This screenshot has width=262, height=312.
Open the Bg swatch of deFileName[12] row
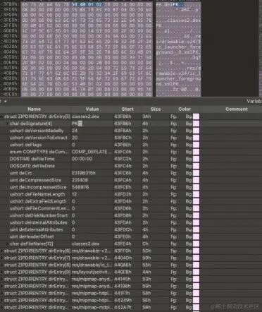196,244
